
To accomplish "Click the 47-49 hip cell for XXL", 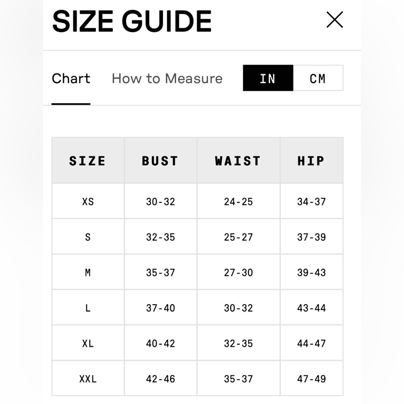I will point(311,379).
